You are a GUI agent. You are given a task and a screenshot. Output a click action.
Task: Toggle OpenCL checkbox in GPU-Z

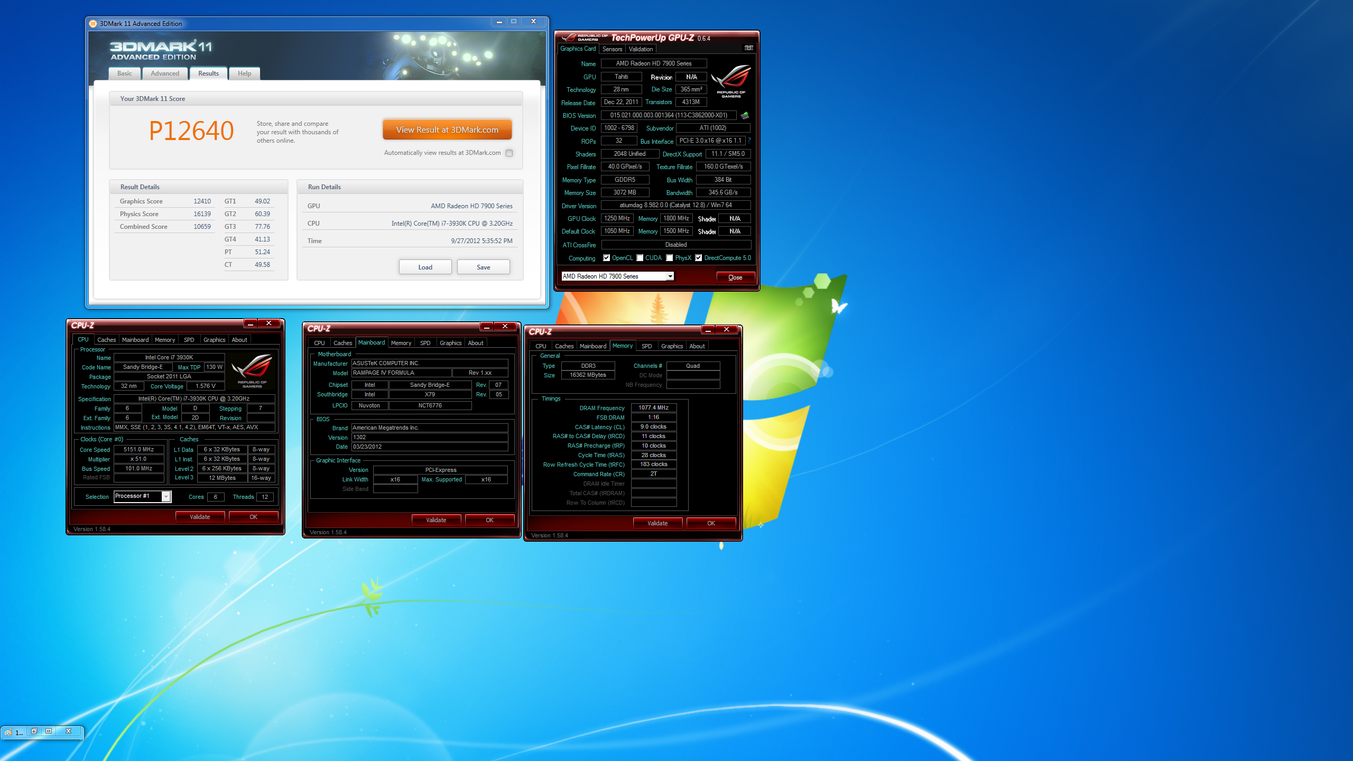(x=606, y=258)
